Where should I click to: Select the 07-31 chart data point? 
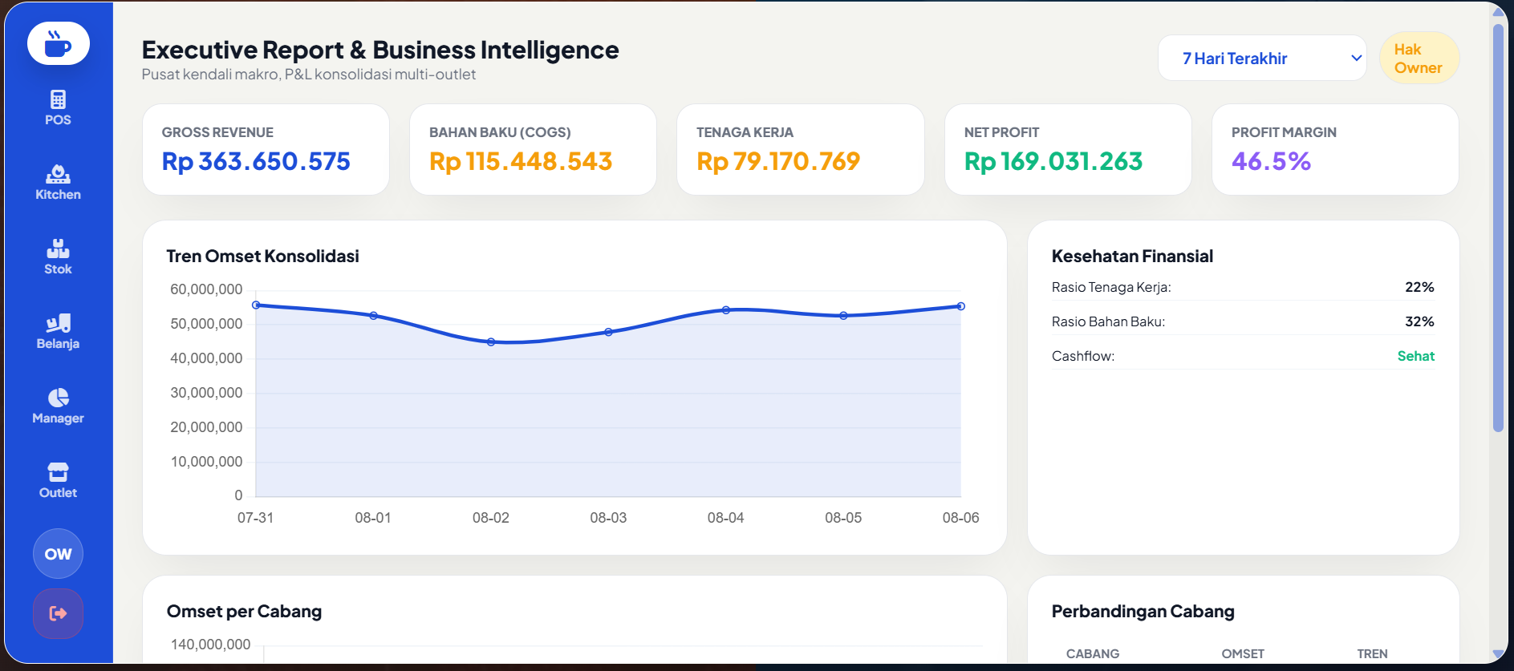(256, 305)
